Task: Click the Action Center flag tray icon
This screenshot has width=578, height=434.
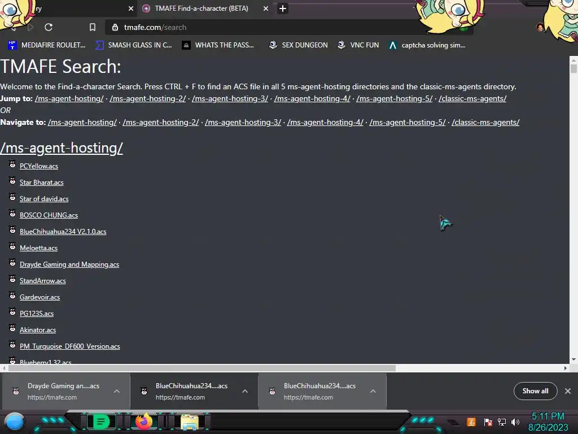Action: coord(488,422)
